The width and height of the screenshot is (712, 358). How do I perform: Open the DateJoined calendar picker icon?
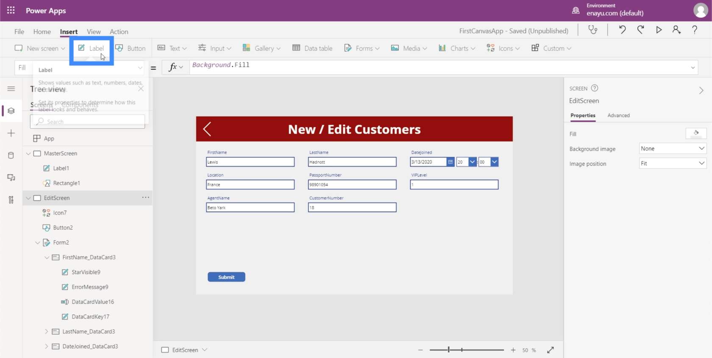click(x=451, y=162)
